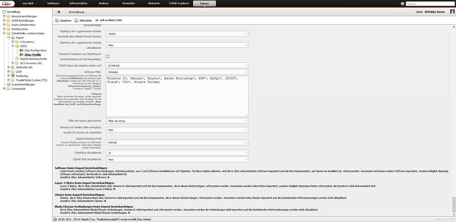Viewport: 456px width, 222px height.
Task: Click the chain link icon
Action: (x=97, y=20)
